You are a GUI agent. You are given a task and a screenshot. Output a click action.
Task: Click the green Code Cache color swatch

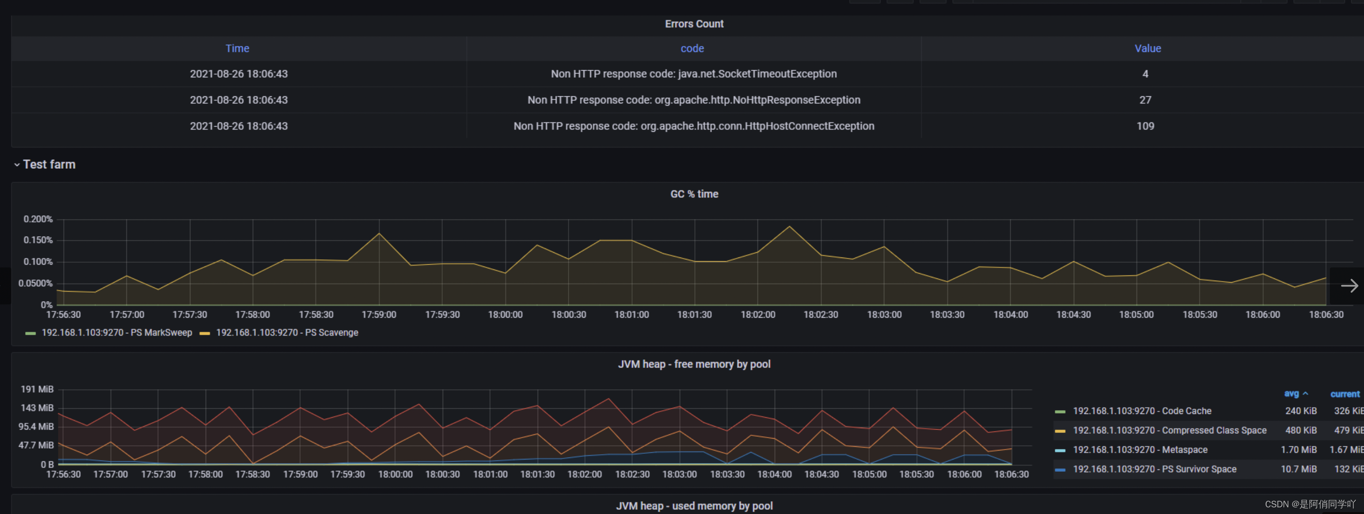(x=1060, y=412)
